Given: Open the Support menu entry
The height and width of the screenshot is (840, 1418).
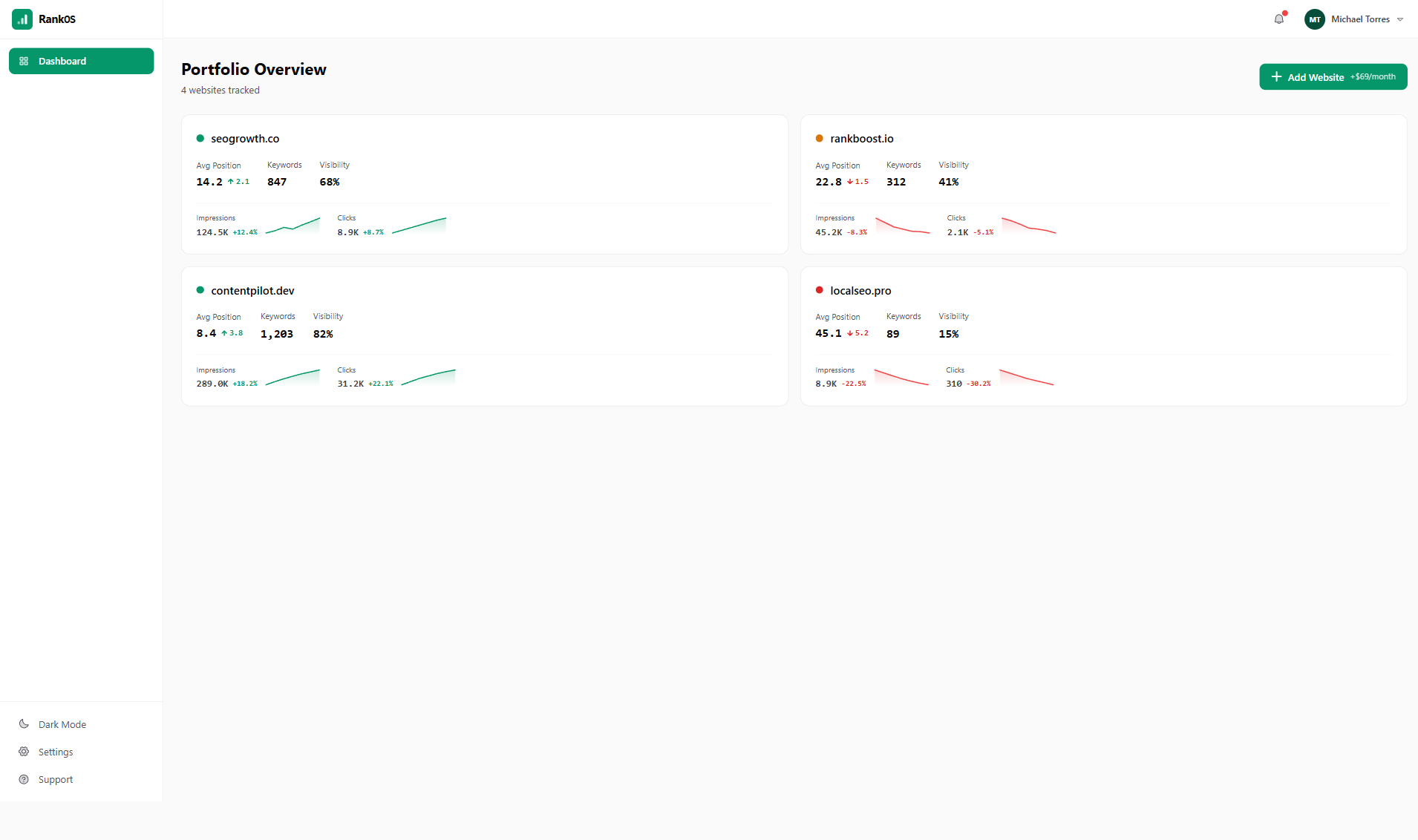Looking at the screenshot, I should coord(55,778).
